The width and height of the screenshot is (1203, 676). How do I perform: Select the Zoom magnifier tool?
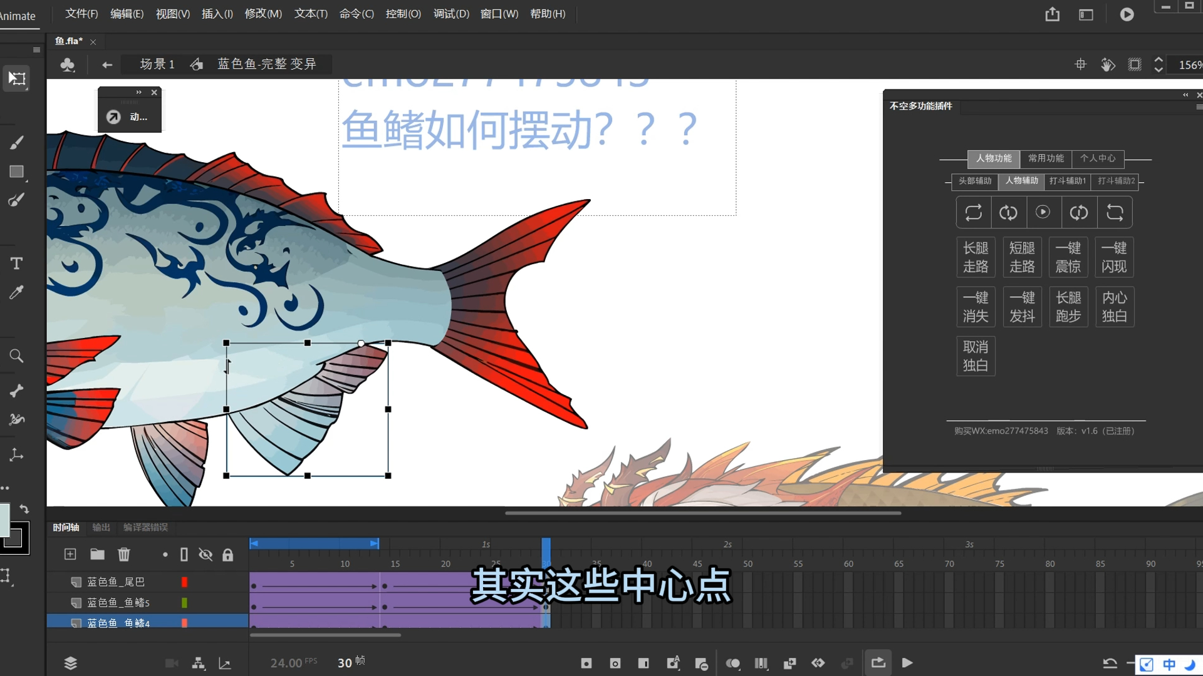[x=17, y=356]
